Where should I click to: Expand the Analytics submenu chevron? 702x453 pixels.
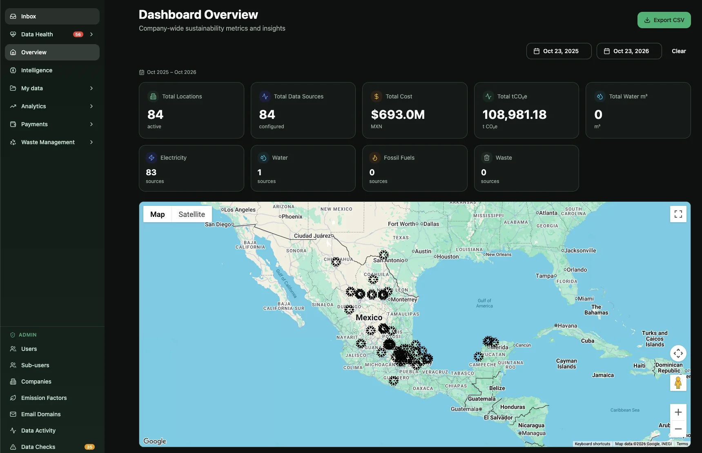[91, 106]
